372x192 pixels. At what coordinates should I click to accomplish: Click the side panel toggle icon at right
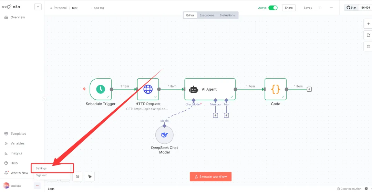[x=368, y=47]
